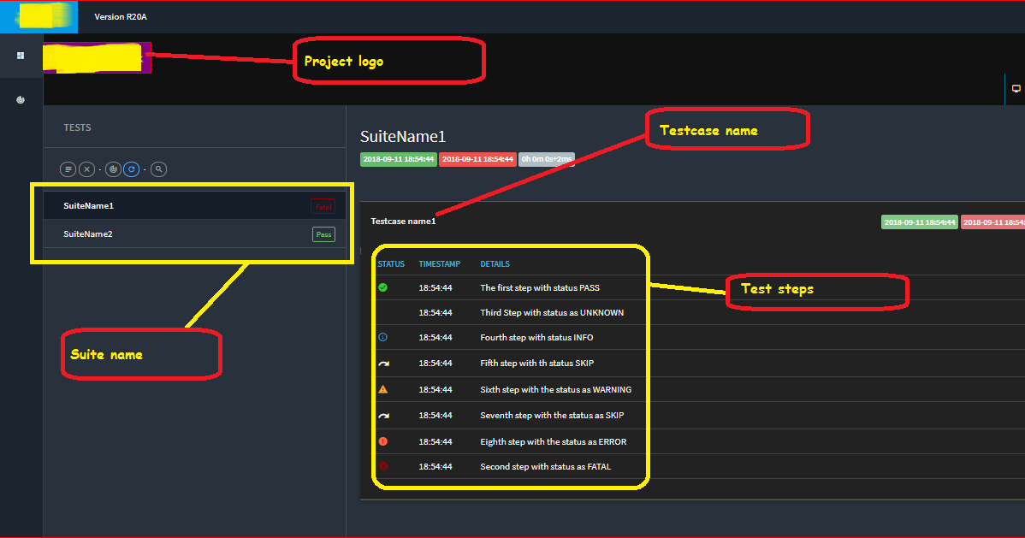Click the Pass badge next to SuiteName2
1025x538 pixels.
[323, 234]
